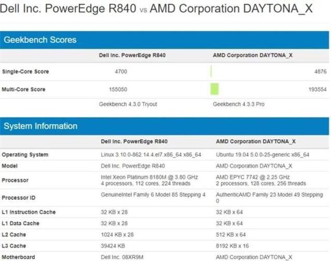Click the single-core score value 4700
This screenshot has height=261, width=331.
pos(121,72)
